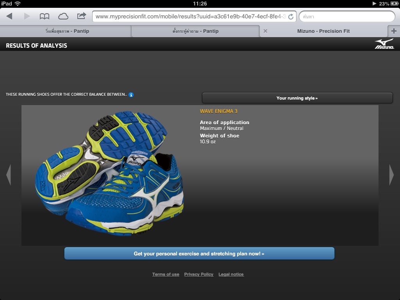Open the Terms of use link
Screen dimensions: 400x300
pos(166,274)
